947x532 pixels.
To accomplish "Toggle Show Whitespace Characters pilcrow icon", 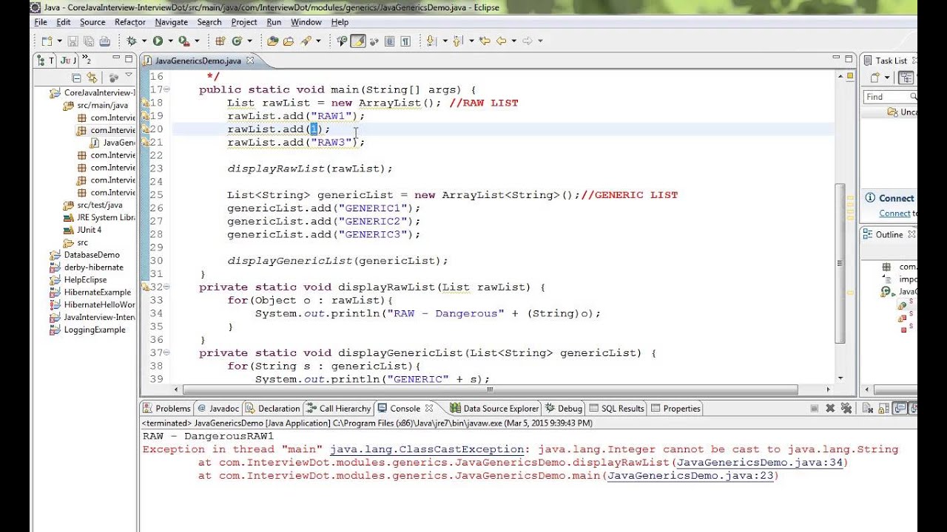I will click(x=405, y=41).
